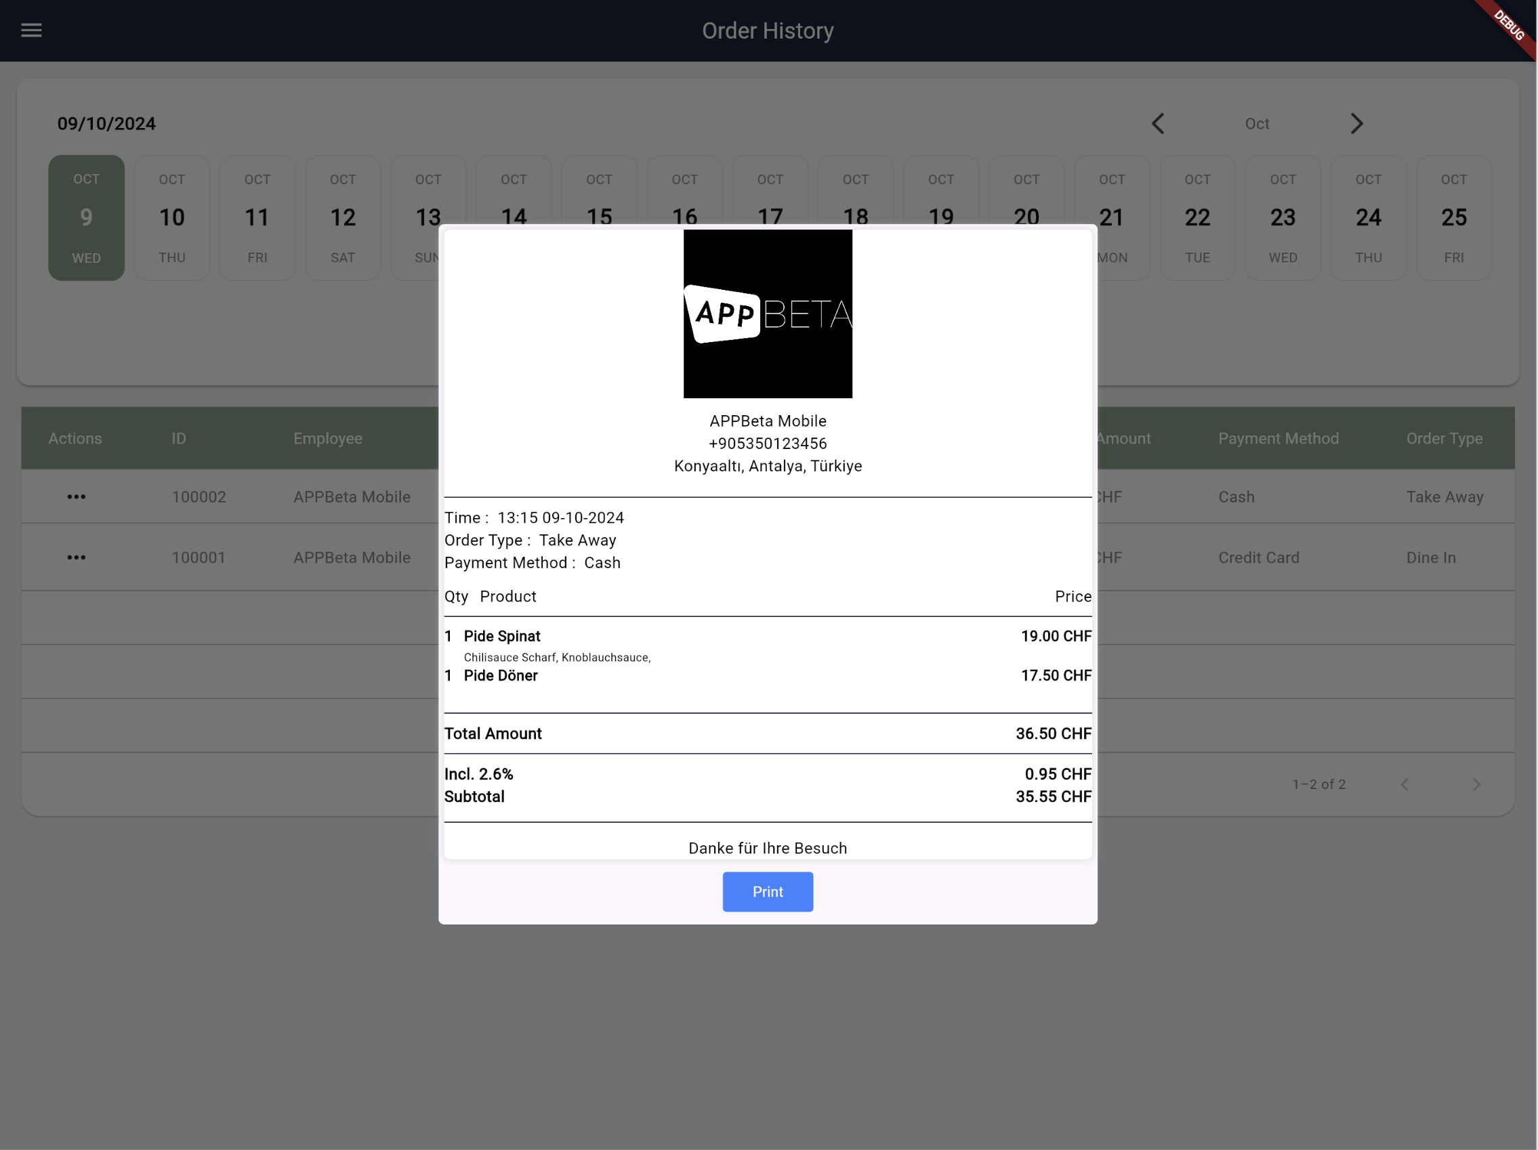Screen dimensions: 1538x1150
Task: Open actions menu for order 100002
Action: [x=77, y=497]
